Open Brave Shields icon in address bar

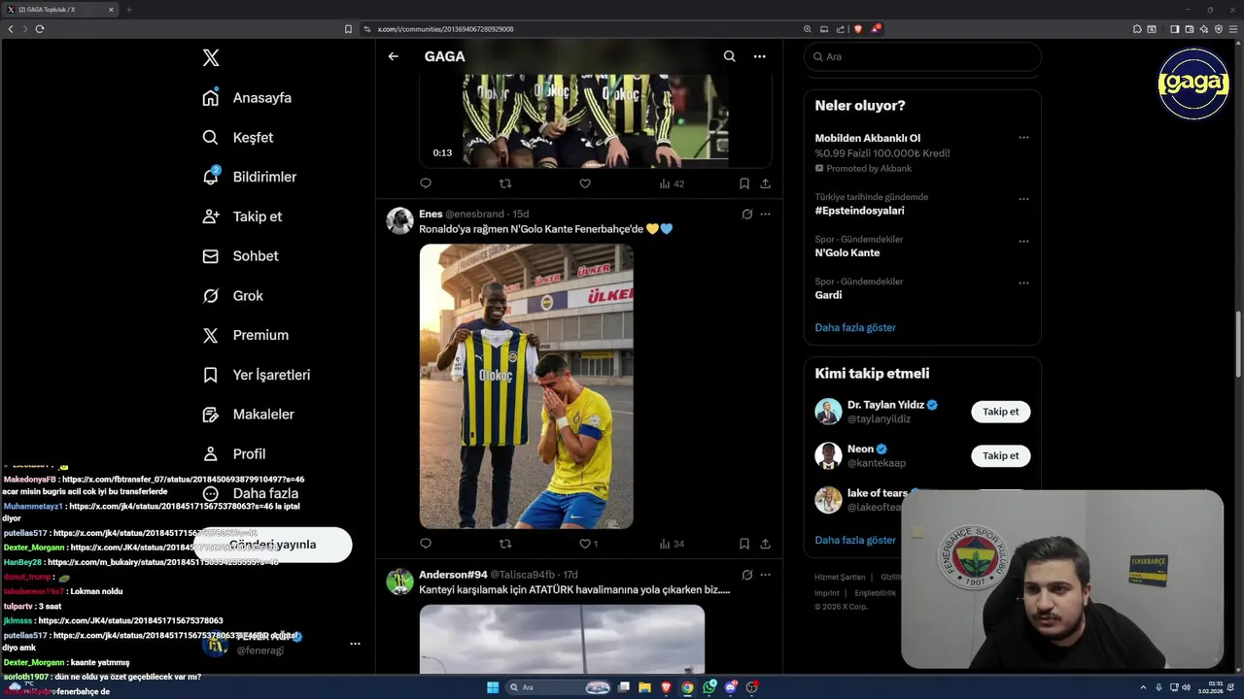858,29
